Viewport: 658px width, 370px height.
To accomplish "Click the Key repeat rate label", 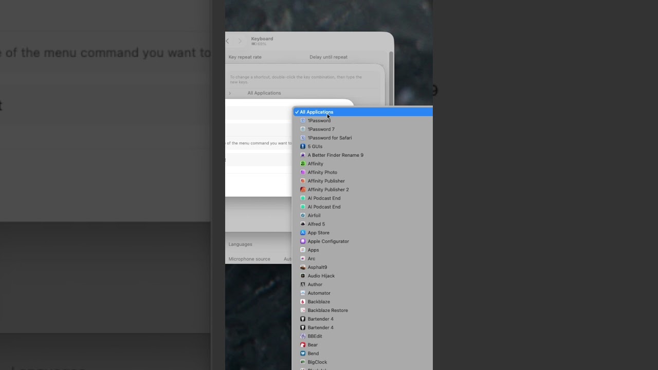I will coord(245,57).
